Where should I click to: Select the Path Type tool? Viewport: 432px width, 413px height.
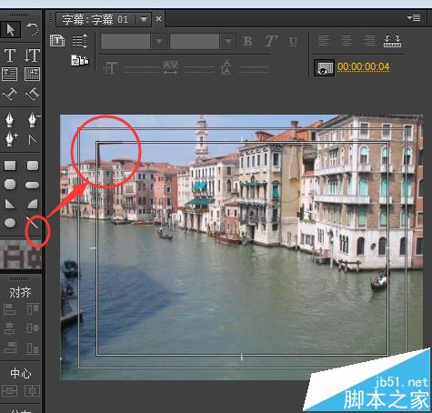pyautogui.click(x=10, y=94)
